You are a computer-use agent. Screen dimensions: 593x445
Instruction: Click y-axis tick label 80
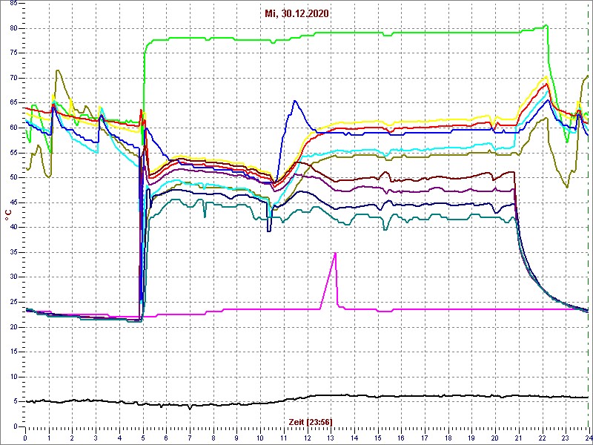tap(13, 28)
